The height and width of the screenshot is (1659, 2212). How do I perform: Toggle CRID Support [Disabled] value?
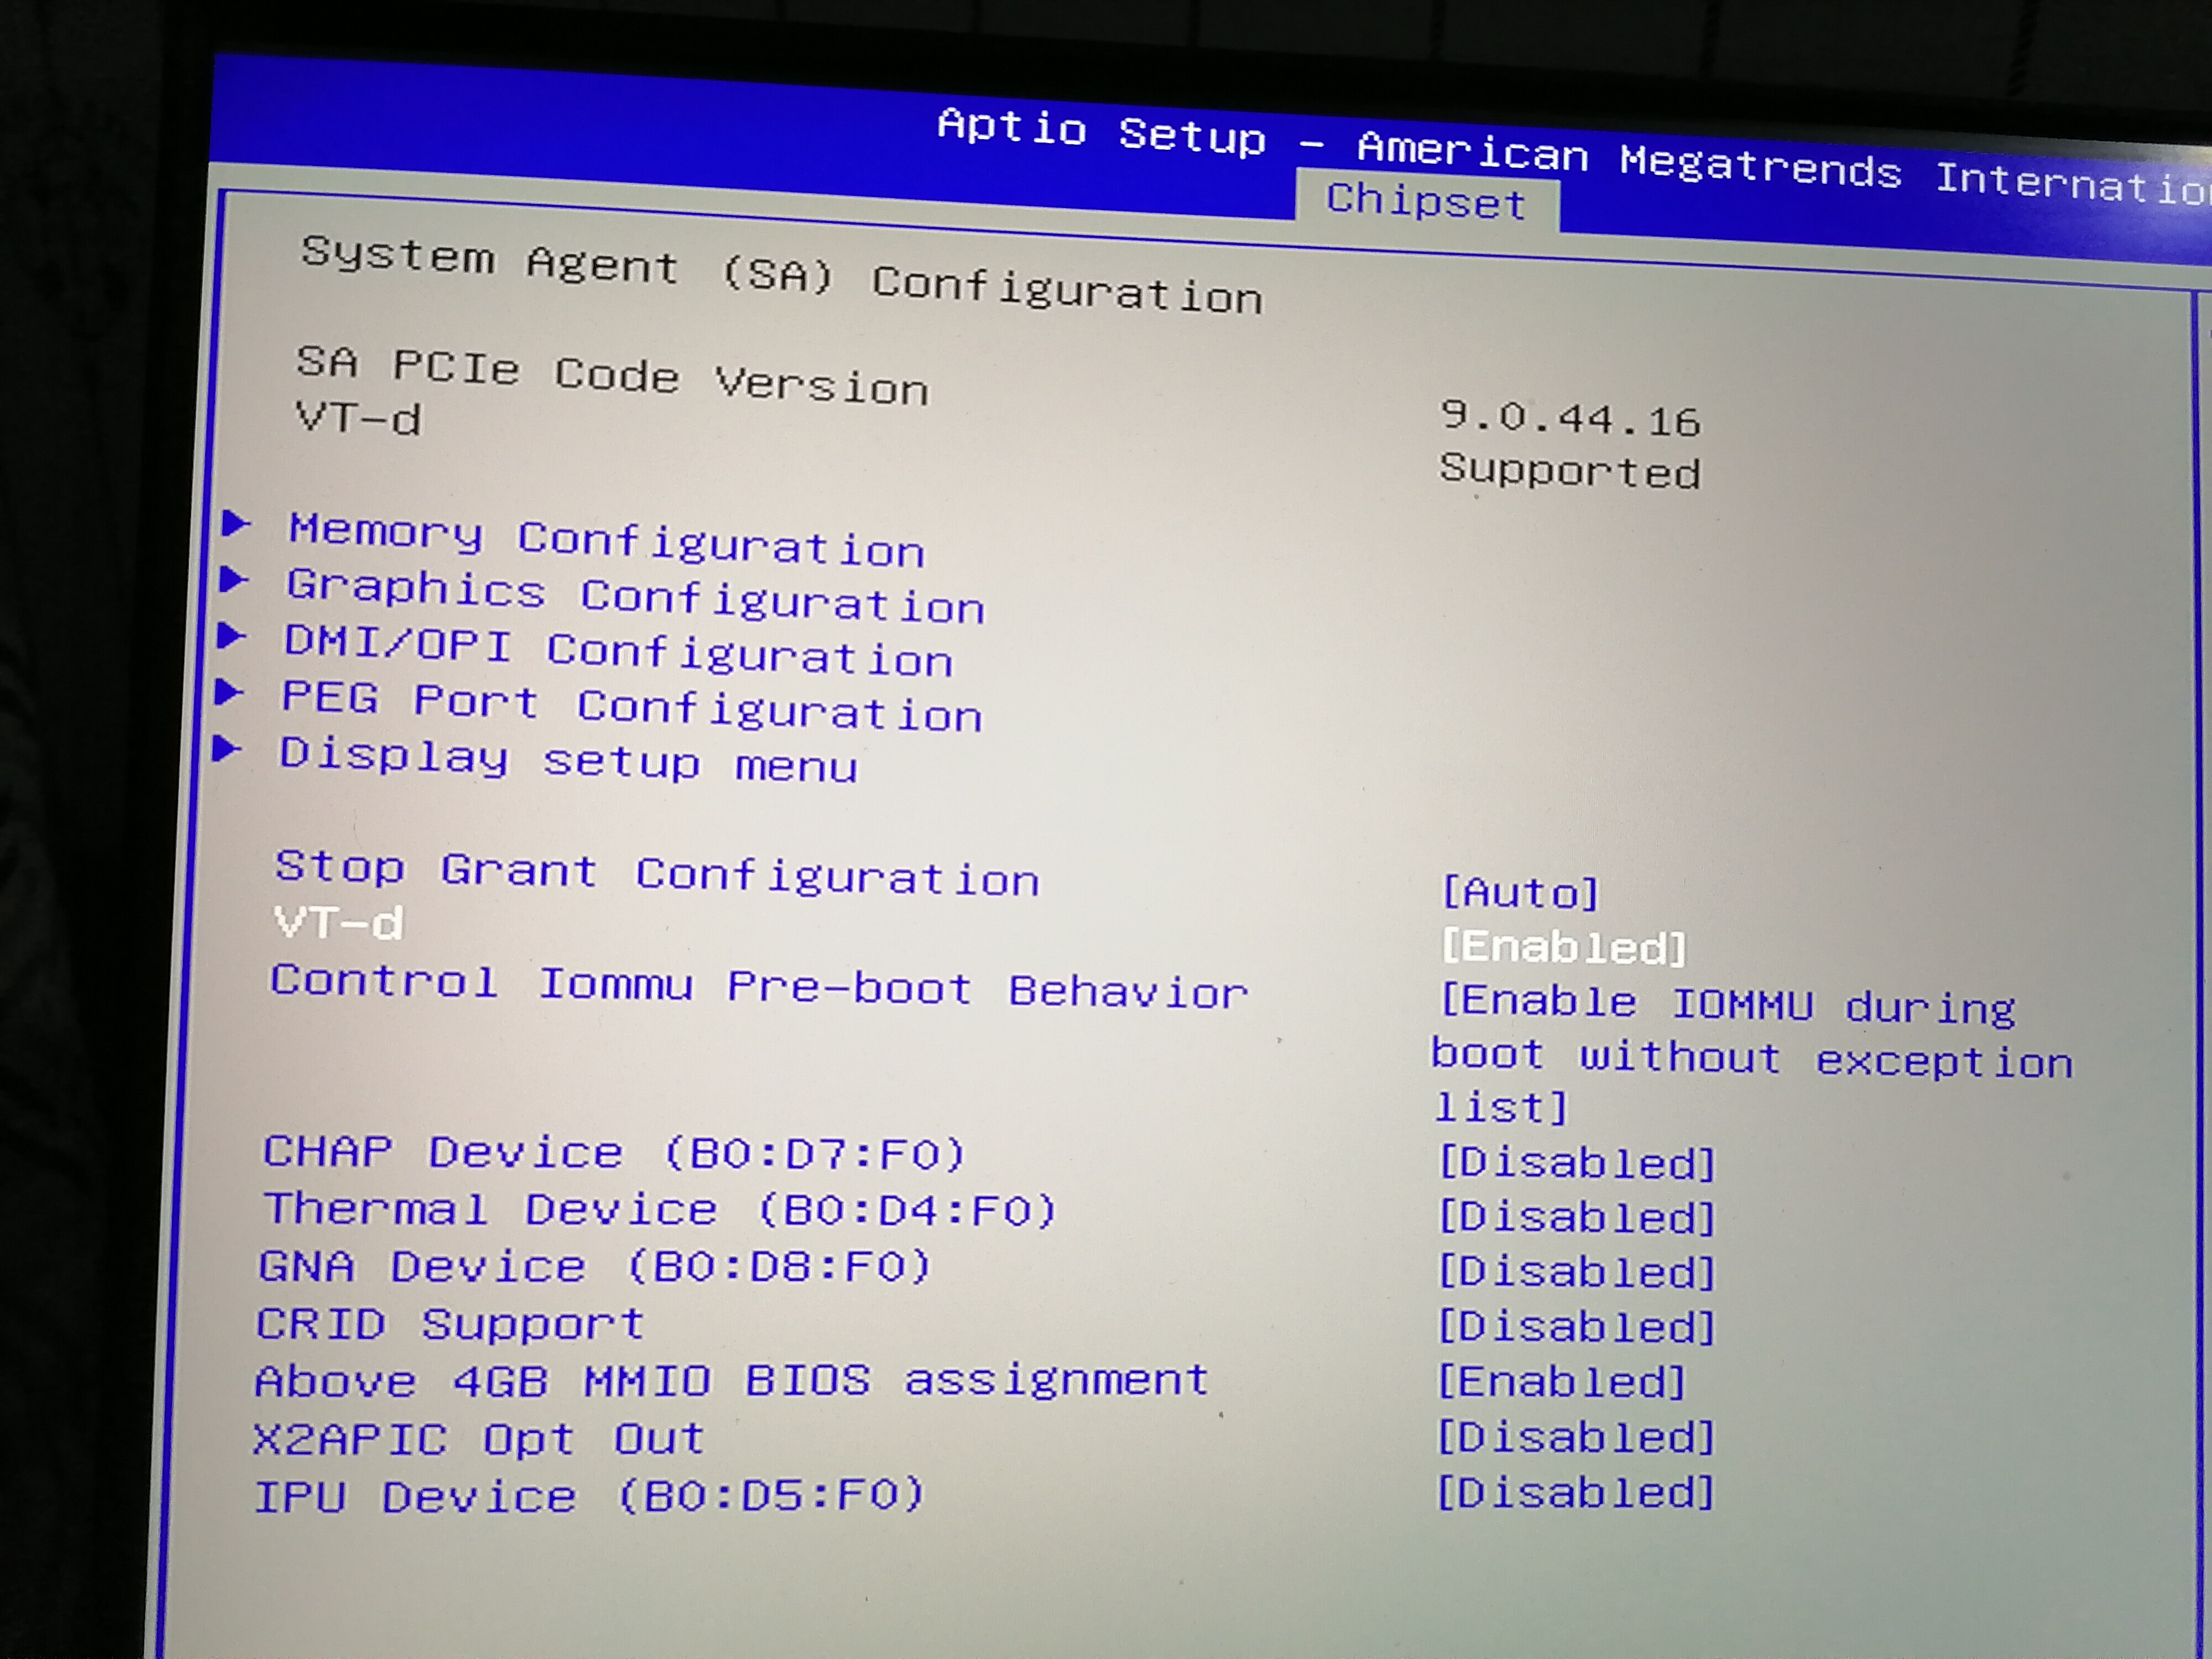pyautogui.click(x=1576, y=1328)
